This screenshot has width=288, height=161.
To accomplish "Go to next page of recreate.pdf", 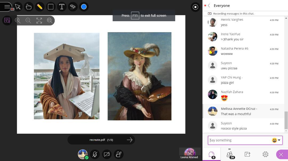I will click(x=130, y=140).
